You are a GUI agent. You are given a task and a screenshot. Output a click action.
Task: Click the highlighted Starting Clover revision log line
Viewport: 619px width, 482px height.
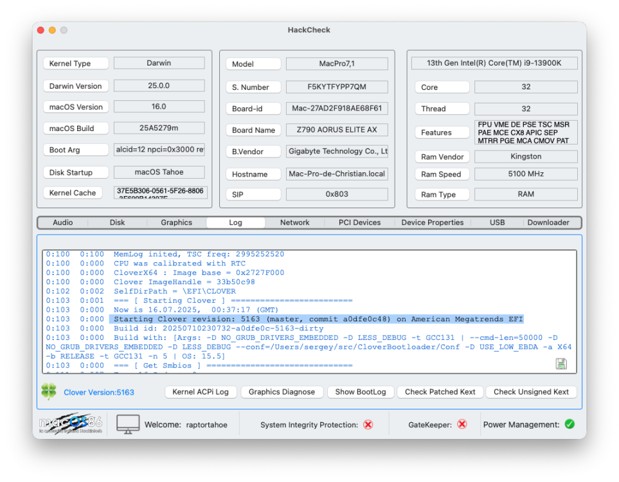click(x=316, y=319)
